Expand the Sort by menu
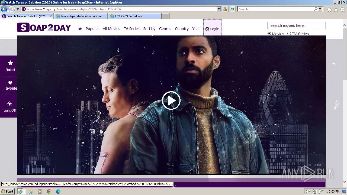The height and width of the screenshot is (195, 347). pos(149,29)
